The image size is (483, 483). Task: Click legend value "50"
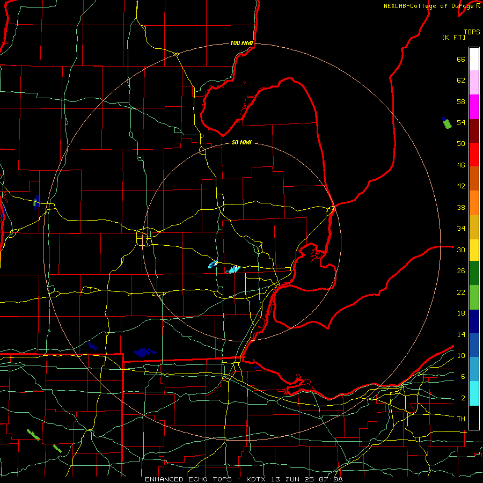tap(461, 144)
